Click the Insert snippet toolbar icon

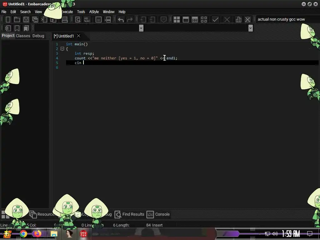tap(8, 28)
